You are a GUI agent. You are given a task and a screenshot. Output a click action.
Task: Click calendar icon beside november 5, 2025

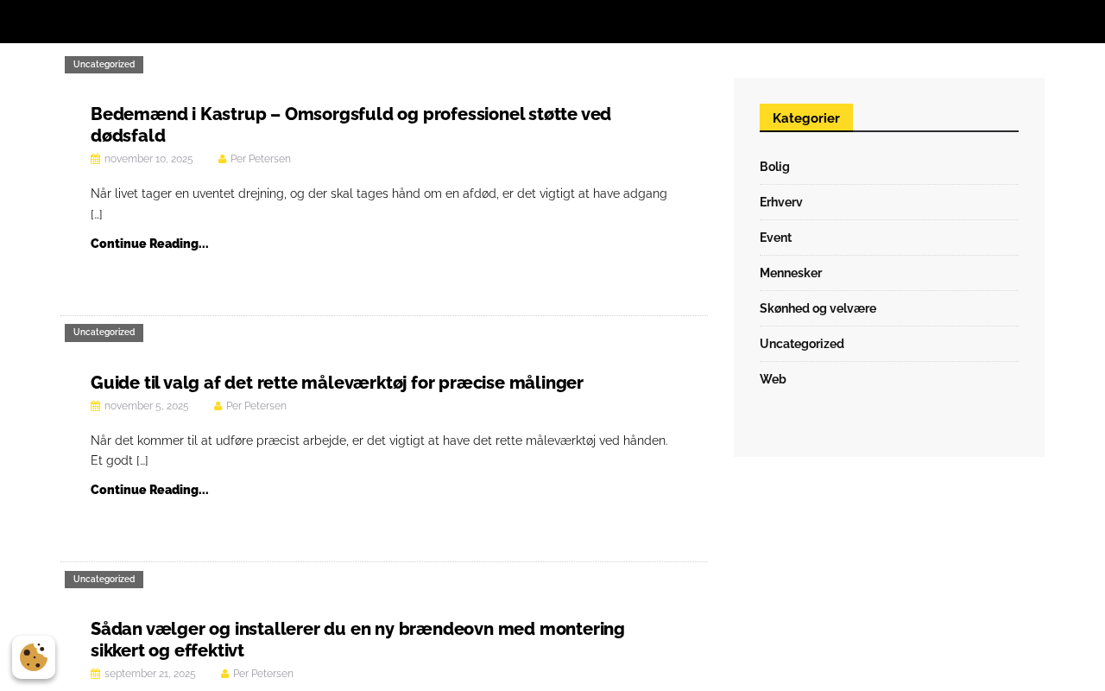(95, 406)
